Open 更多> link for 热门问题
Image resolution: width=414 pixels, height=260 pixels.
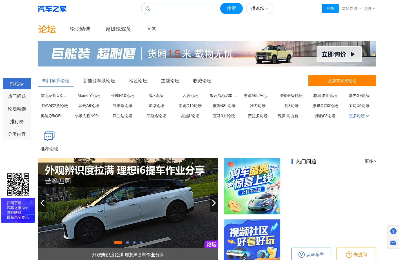pos(370,161)
